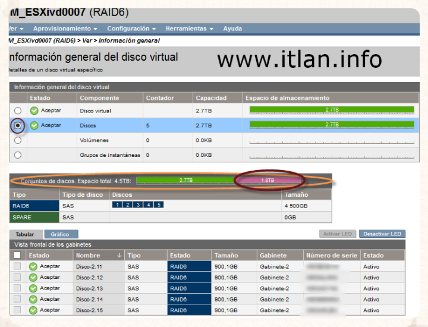Click disk number 5 block in RAID6 row
The image size is (428, 327).
coord(159,205)
